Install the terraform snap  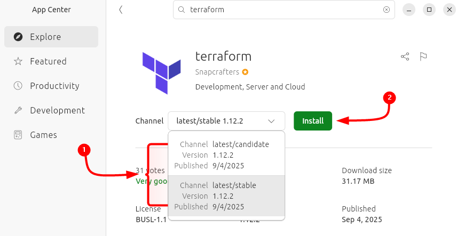(x=313, y=121)
